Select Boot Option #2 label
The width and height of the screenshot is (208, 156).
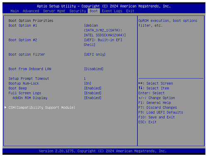(x=23, y=40)
